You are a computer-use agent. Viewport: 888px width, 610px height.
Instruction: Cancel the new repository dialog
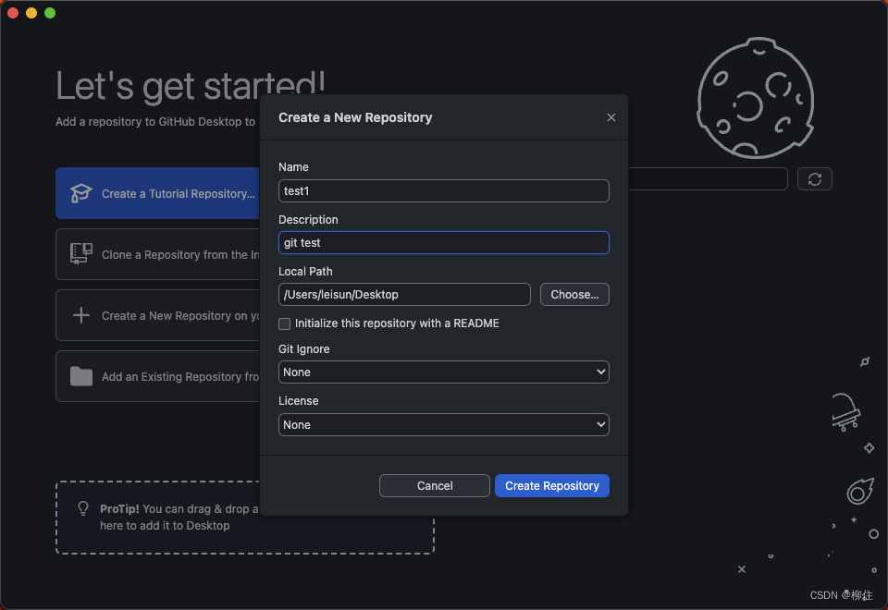coord(435,485)
